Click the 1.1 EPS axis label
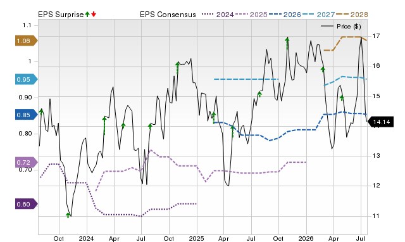This screenshot has width=405, height=242. [x=27, y=25]
